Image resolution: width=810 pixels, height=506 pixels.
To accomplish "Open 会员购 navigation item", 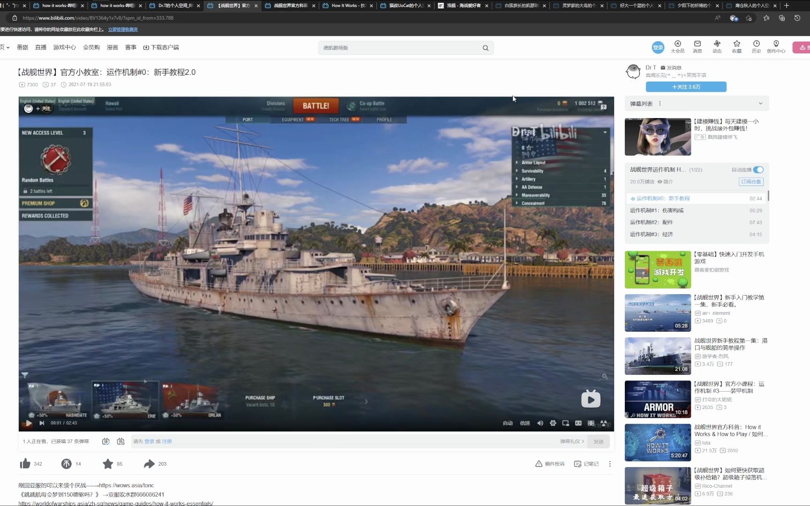I will [91, 47].
